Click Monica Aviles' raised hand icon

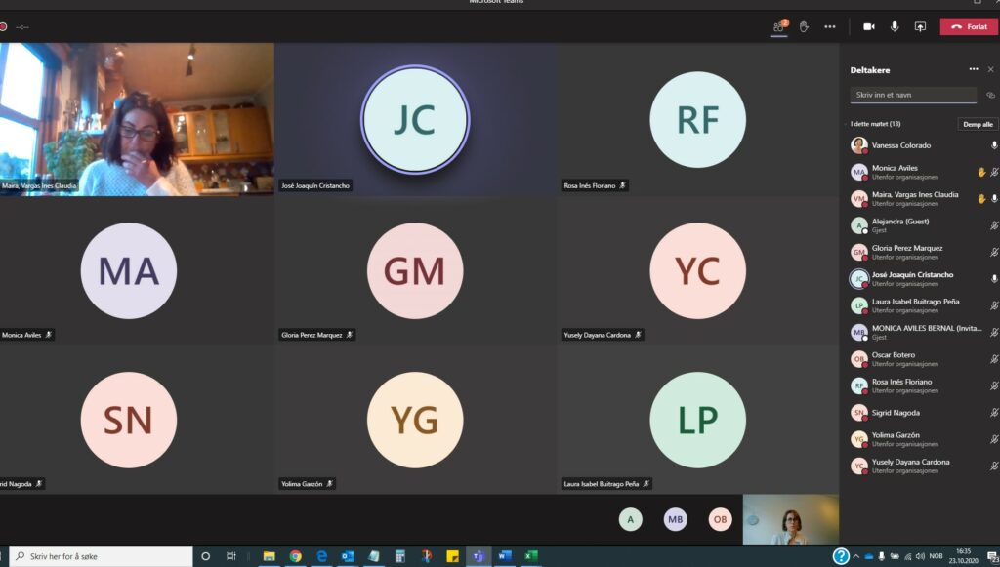click(981, 172)
